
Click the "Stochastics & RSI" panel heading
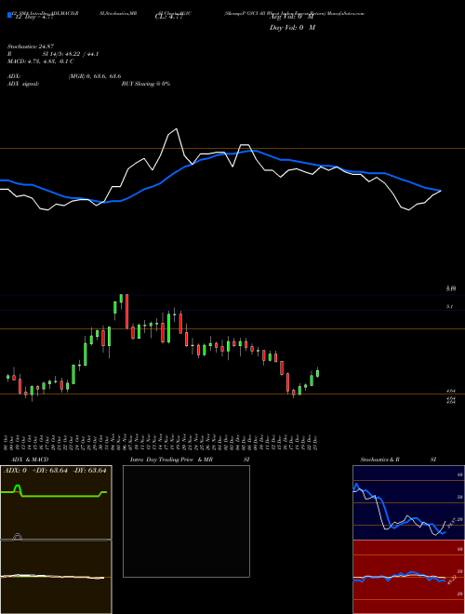(398, 460)
